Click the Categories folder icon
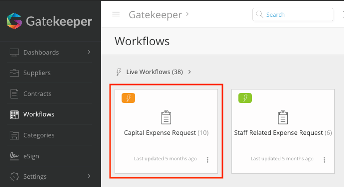Screen dimensions: 344x187 [x=14, y=135]
